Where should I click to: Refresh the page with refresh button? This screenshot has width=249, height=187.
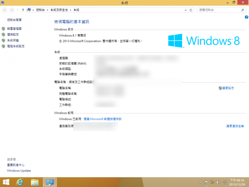tap(191, 10)
